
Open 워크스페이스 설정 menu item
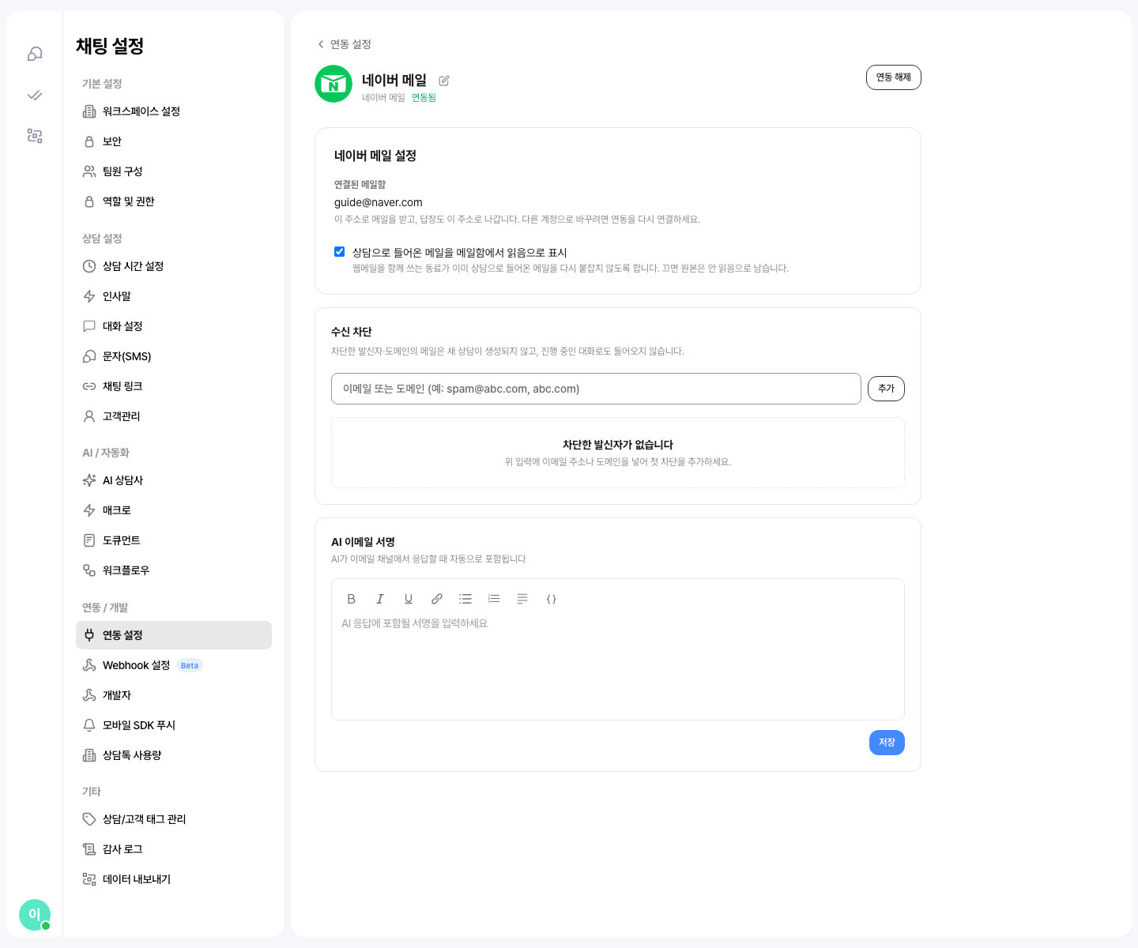[174, 111]
